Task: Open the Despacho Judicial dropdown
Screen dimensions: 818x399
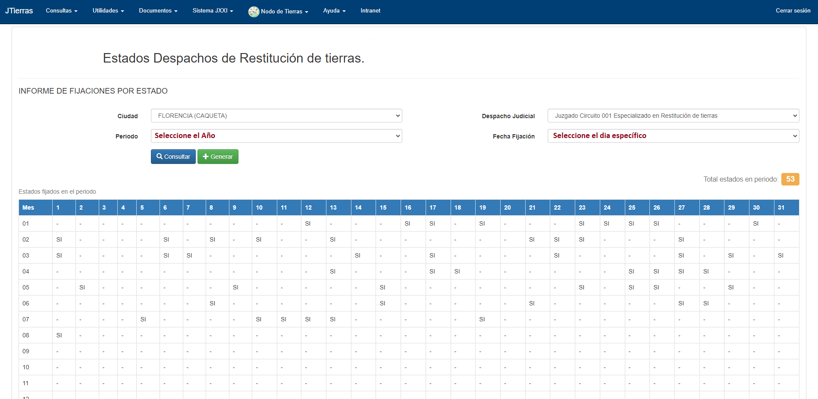Action: [673, 116]
